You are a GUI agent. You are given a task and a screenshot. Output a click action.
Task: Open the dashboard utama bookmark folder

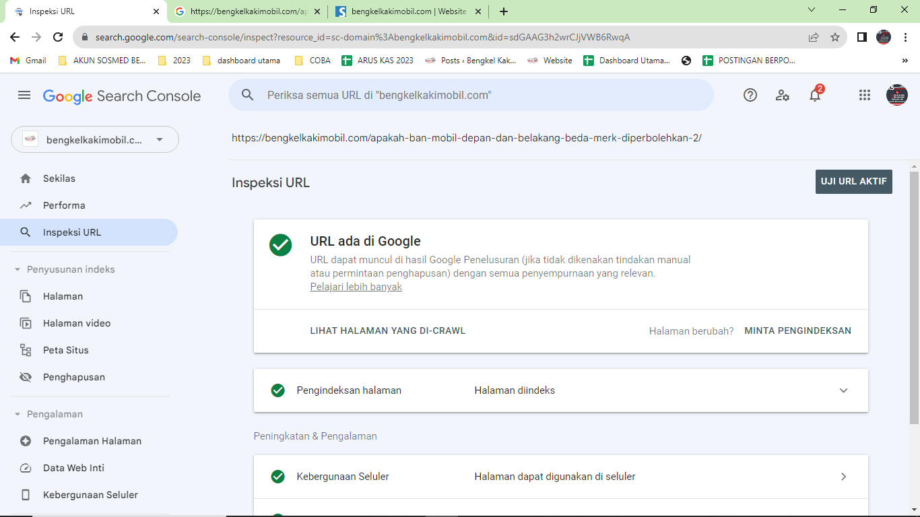coord(241,61)
